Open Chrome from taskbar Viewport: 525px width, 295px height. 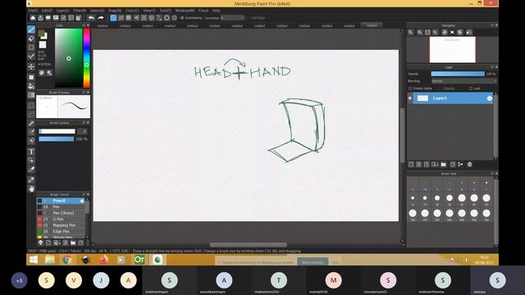click(66, 260)
